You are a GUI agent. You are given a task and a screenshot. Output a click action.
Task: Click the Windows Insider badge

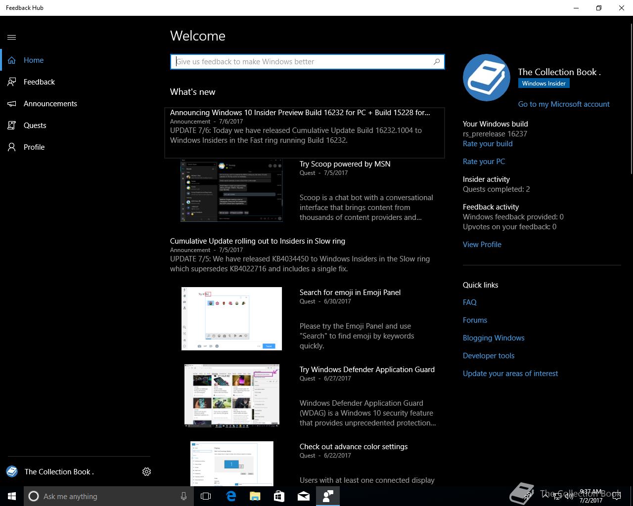544,84
